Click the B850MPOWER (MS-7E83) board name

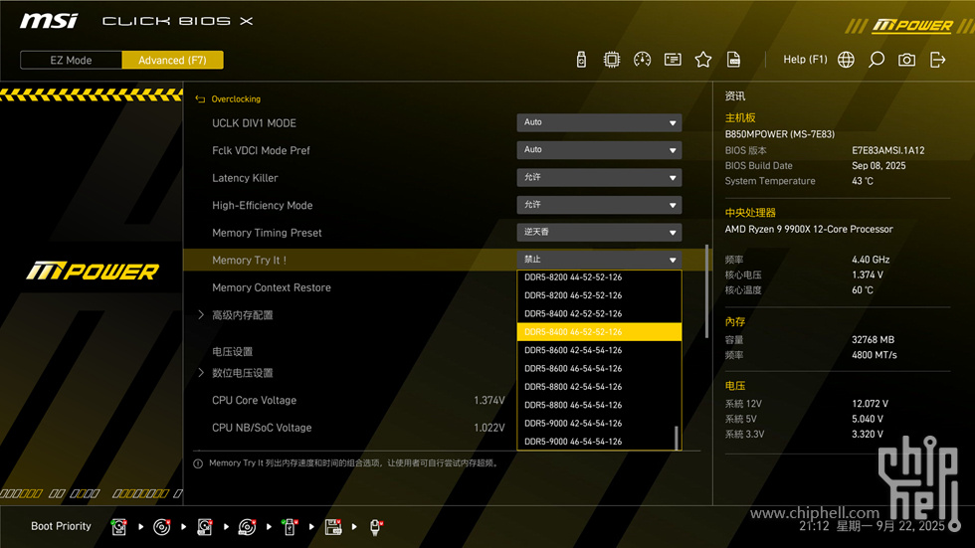click(x=780, y=134)
